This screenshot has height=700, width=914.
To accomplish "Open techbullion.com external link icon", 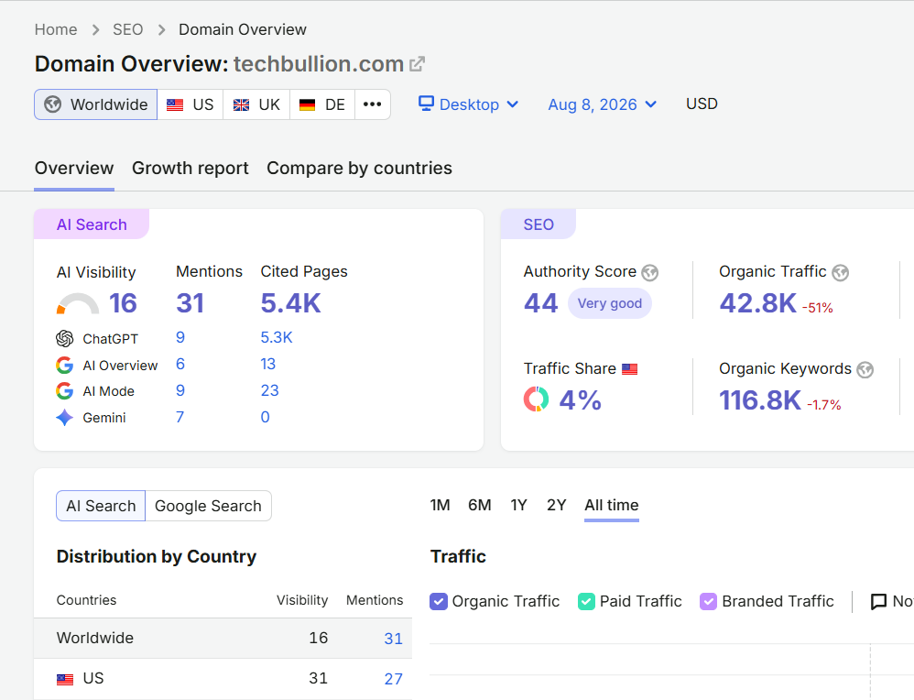I will [417, 64].
